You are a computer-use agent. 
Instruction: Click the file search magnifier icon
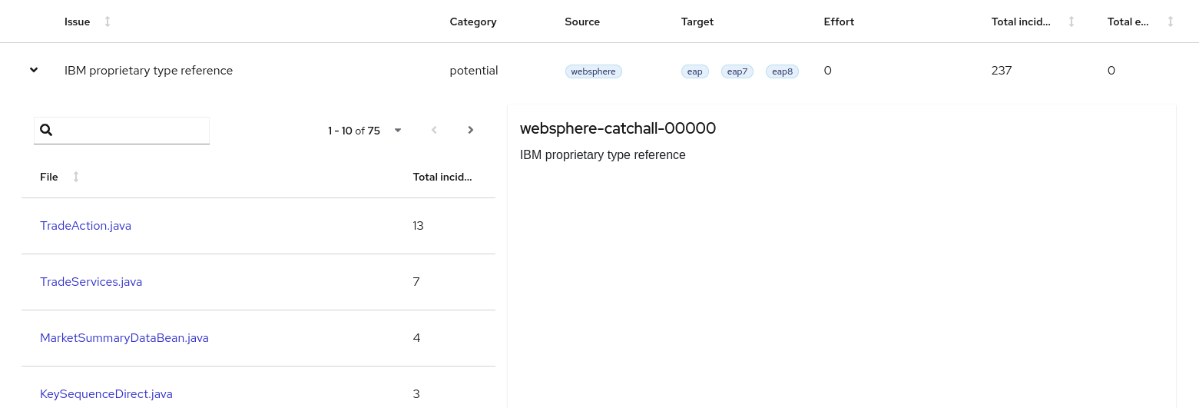(x=46, y=131)
